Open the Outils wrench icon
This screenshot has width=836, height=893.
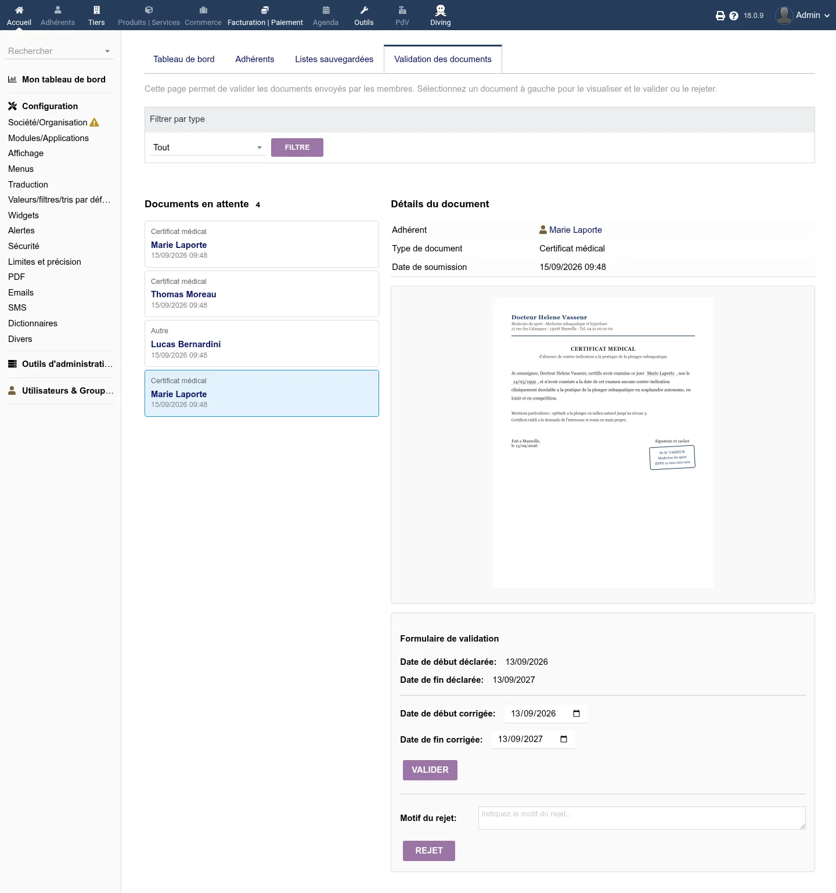[x=364, y=10]
